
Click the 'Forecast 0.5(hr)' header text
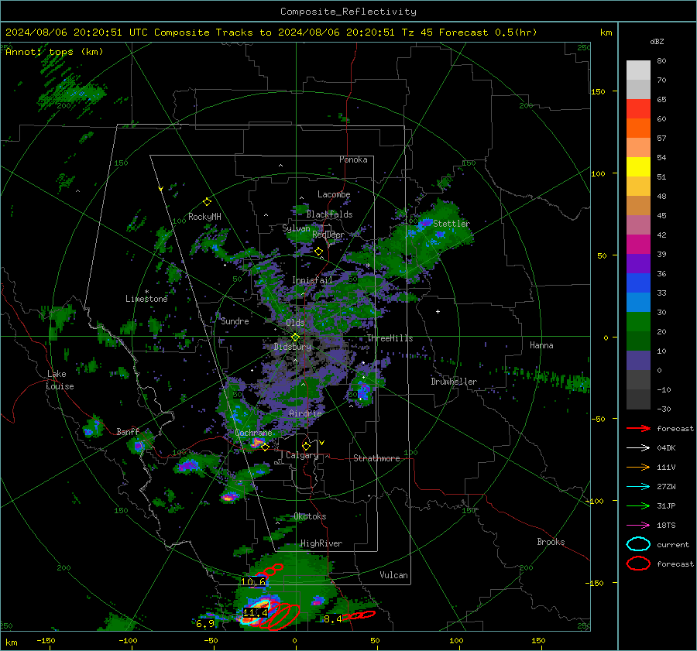488,33
